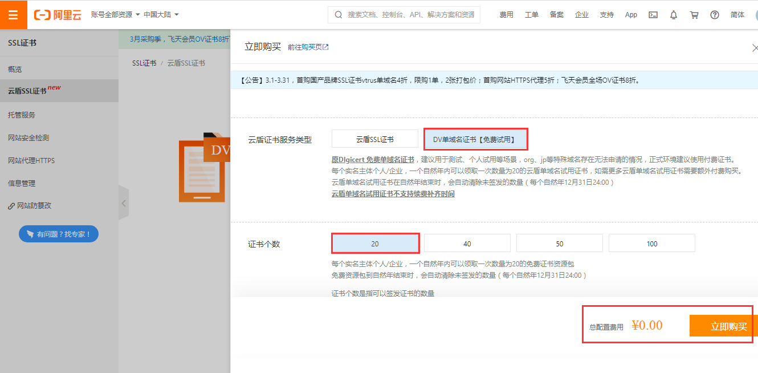Viewport: 758px width, 373px height.
Task: Select certificate count 50
Action: [560, 244]
